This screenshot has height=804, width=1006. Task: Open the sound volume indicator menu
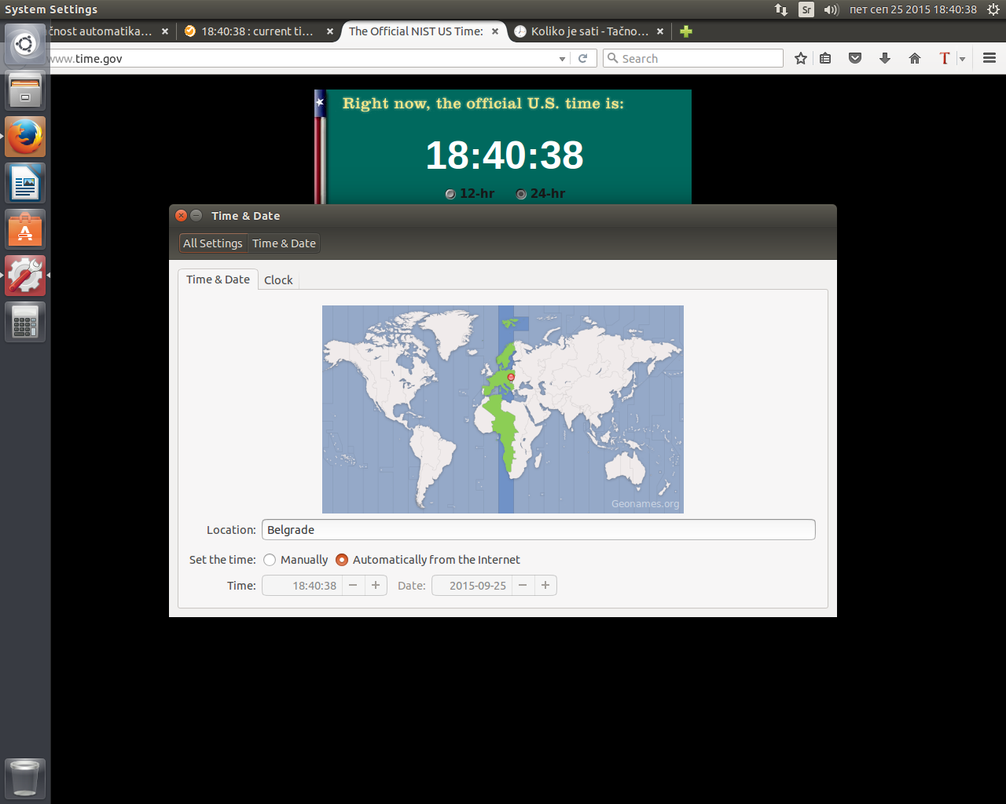(x=831, y=9)
